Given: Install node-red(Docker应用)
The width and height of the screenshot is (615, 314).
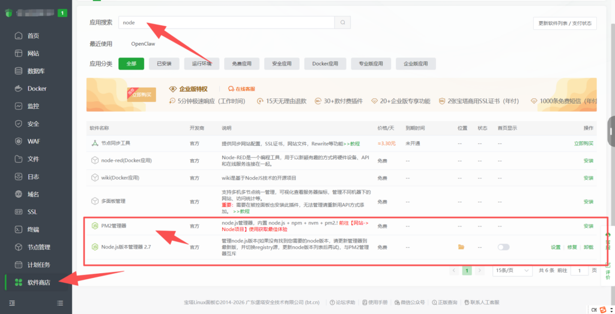Looking at the screenshot, I should (x=589, y=161).
